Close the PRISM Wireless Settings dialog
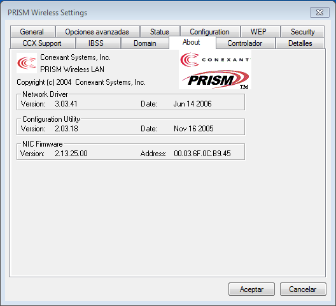336x306 pixels. pos(319,13)
